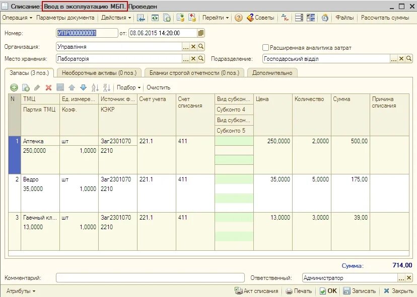Search organization with magnifier icon
The height and width of the screenshot is (297, 417).
pyautogui.click(x=201, y=47)
